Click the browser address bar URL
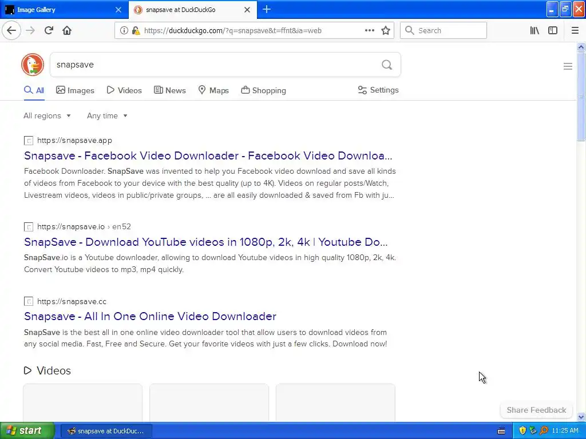 point(232,31)
